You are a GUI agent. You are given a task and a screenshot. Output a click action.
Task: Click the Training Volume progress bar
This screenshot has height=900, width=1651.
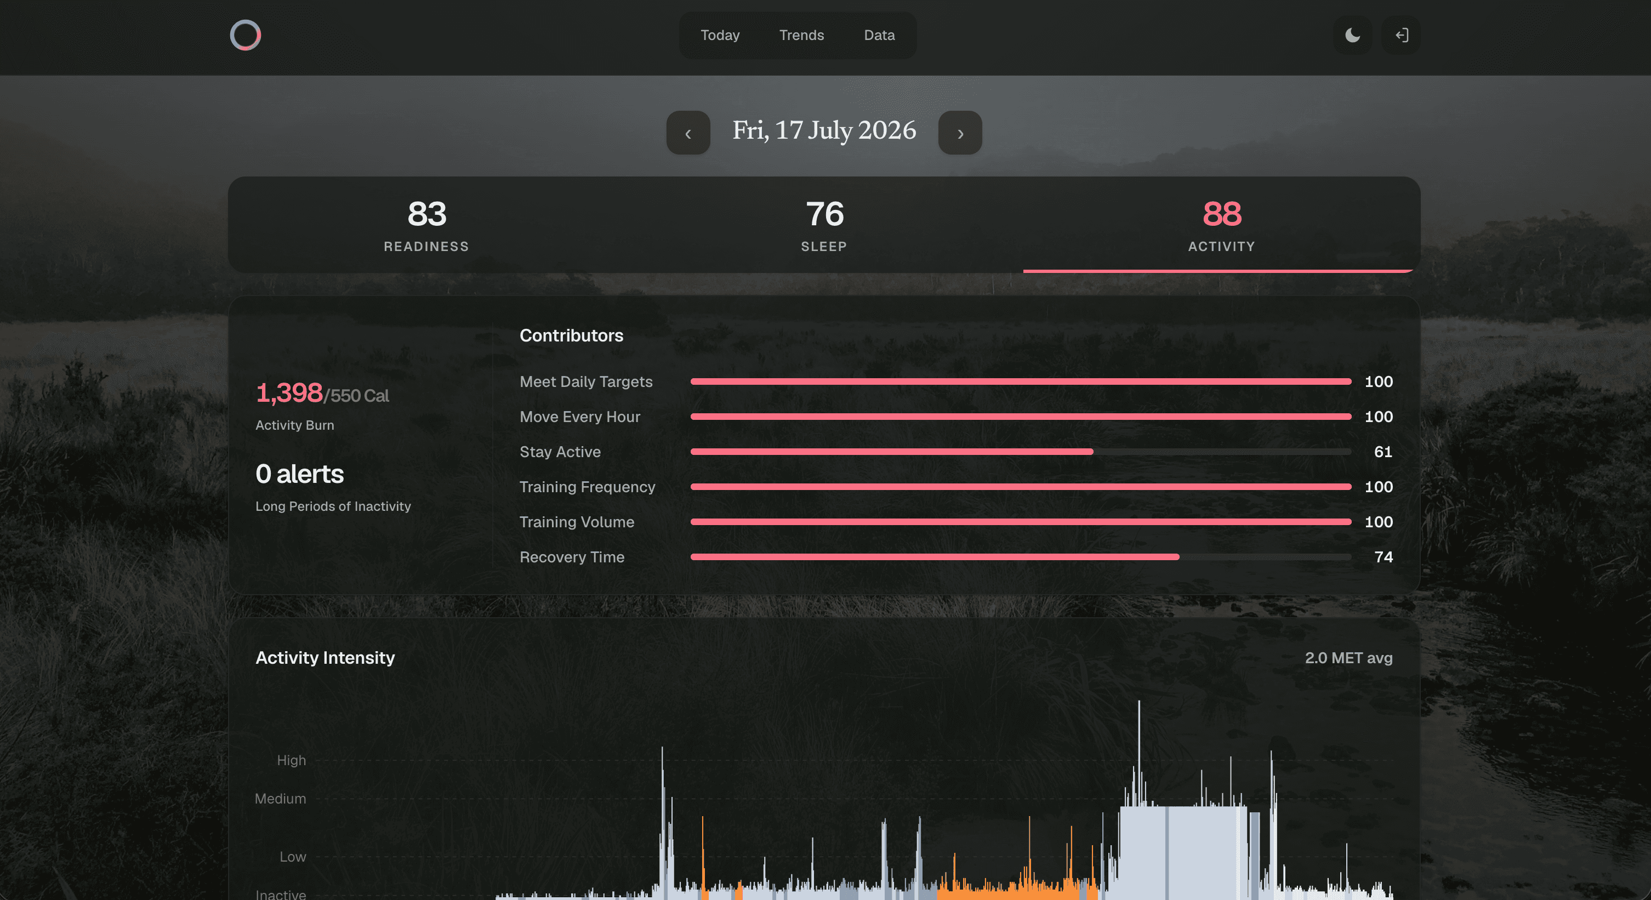1021,522
